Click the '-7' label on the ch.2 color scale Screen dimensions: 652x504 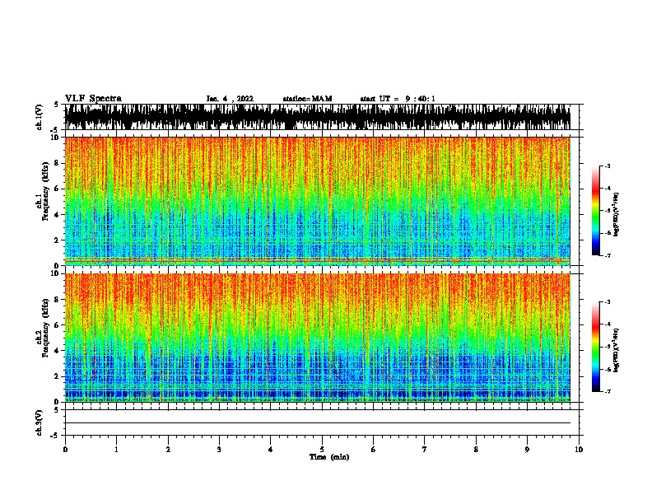click(608, 391)
